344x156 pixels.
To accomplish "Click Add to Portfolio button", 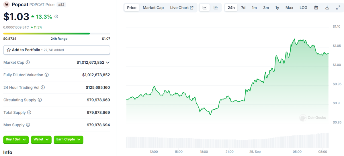I will click(57, 50).
